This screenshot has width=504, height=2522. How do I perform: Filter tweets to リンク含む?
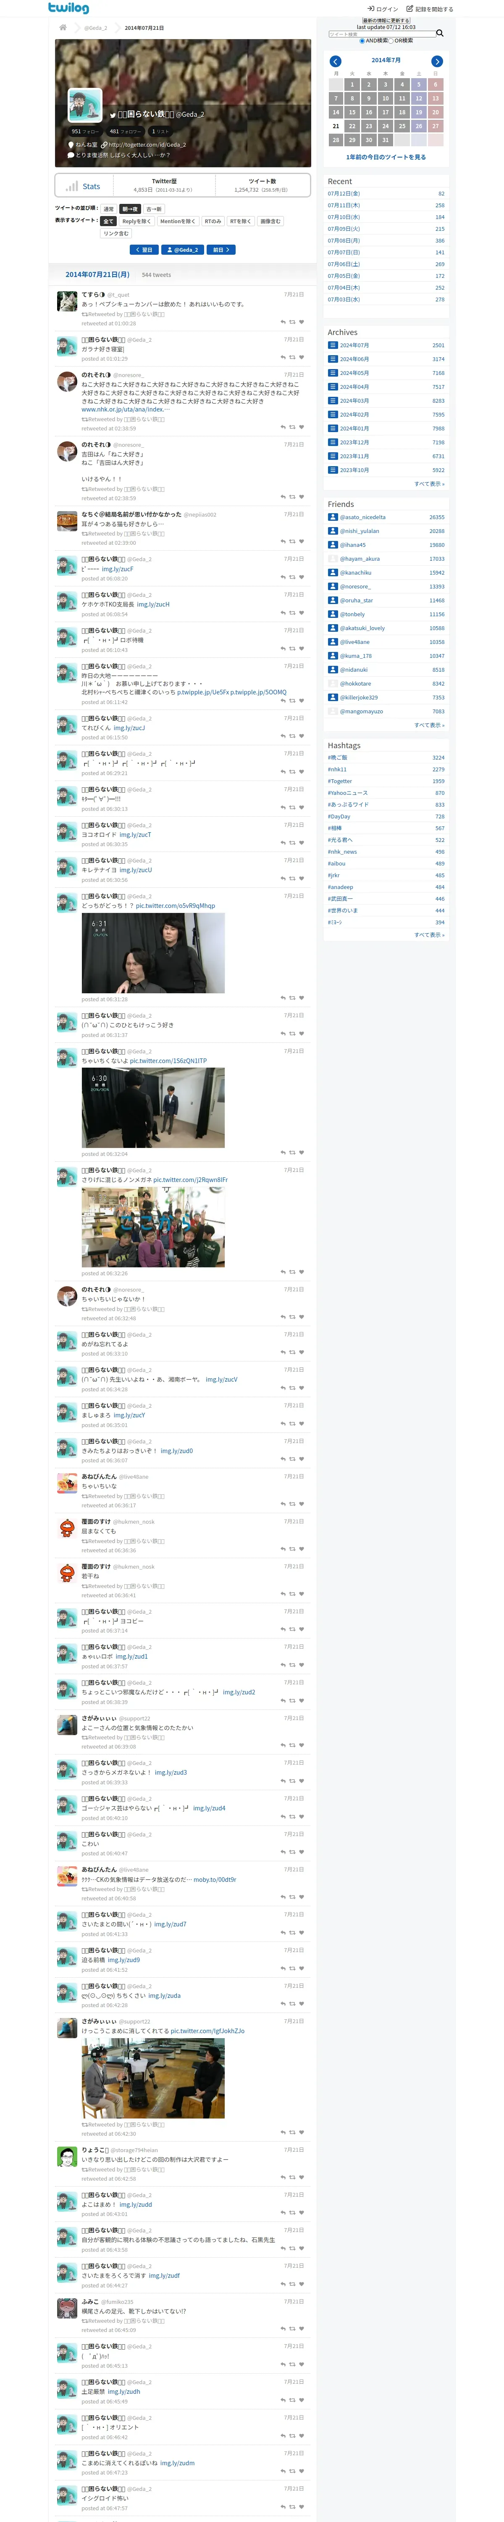point(115,233)
